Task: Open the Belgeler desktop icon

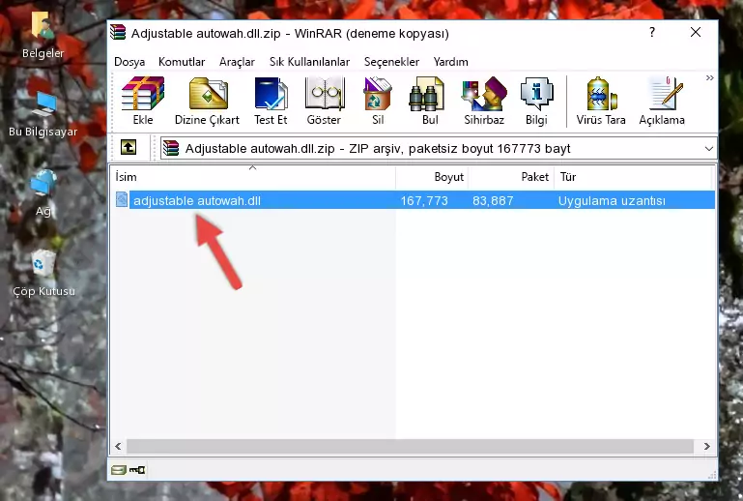Action: 43,35
